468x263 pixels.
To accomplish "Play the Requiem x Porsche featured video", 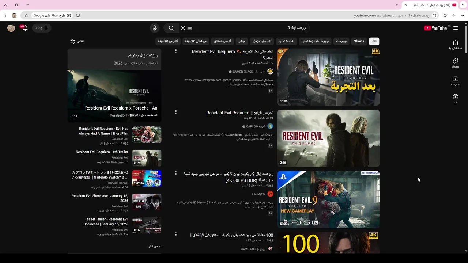I will click(114, 96).
